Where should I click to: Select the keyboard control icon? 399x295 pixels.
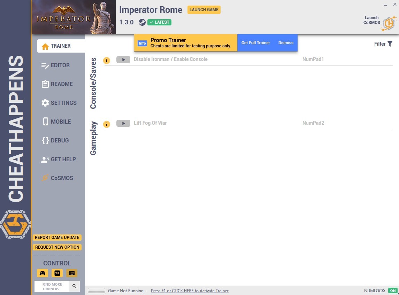72,273
